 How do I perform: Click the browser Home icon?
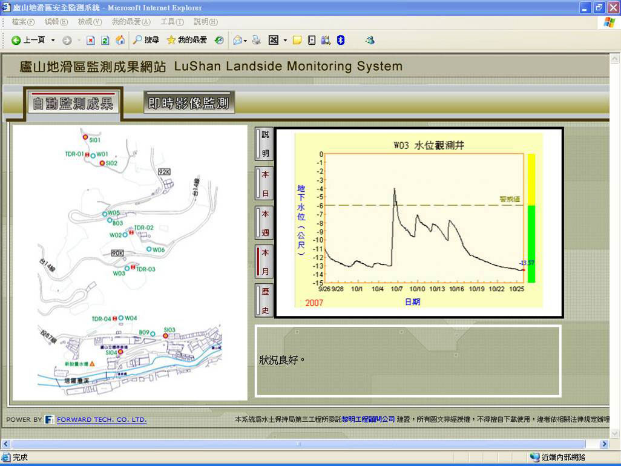tap(120, 40)
